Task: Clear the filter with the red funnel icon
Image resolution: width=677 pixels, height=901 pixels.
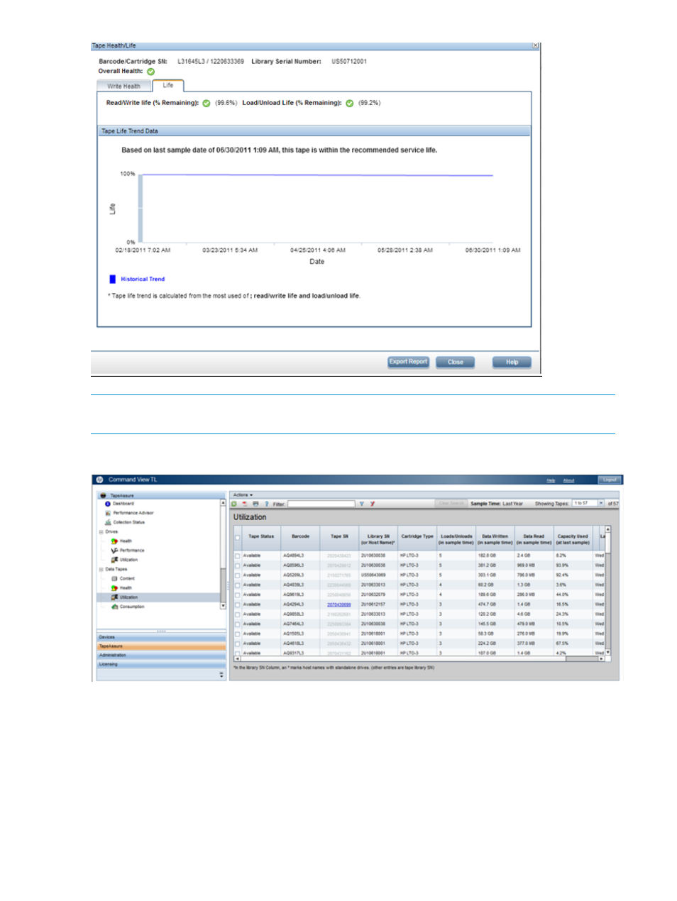Action: pos(373,504)
